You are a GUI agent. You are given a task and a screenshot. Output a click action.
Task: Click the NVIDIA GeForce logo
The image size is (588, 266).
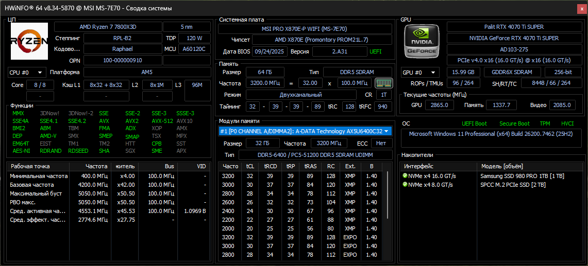click(x=422, y=41)
